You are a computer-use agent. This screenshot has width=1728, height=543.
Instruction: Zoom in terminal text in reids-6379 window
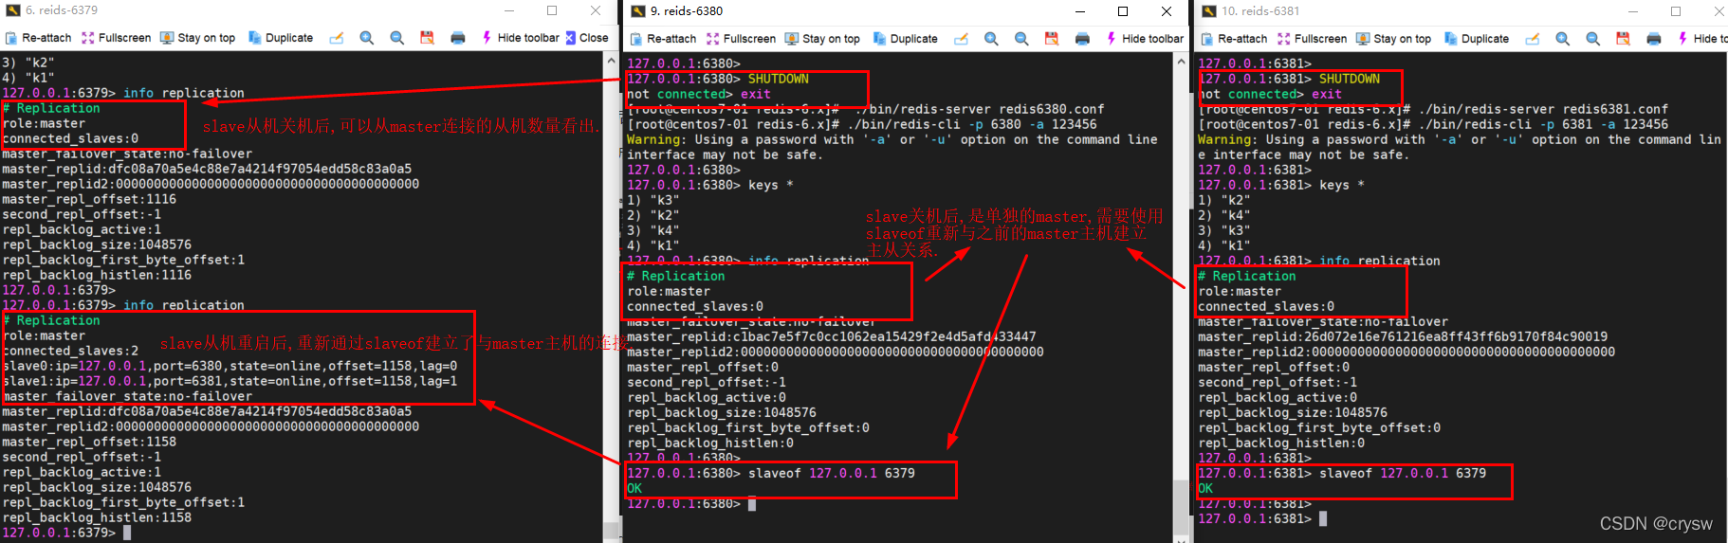(367, 38)
